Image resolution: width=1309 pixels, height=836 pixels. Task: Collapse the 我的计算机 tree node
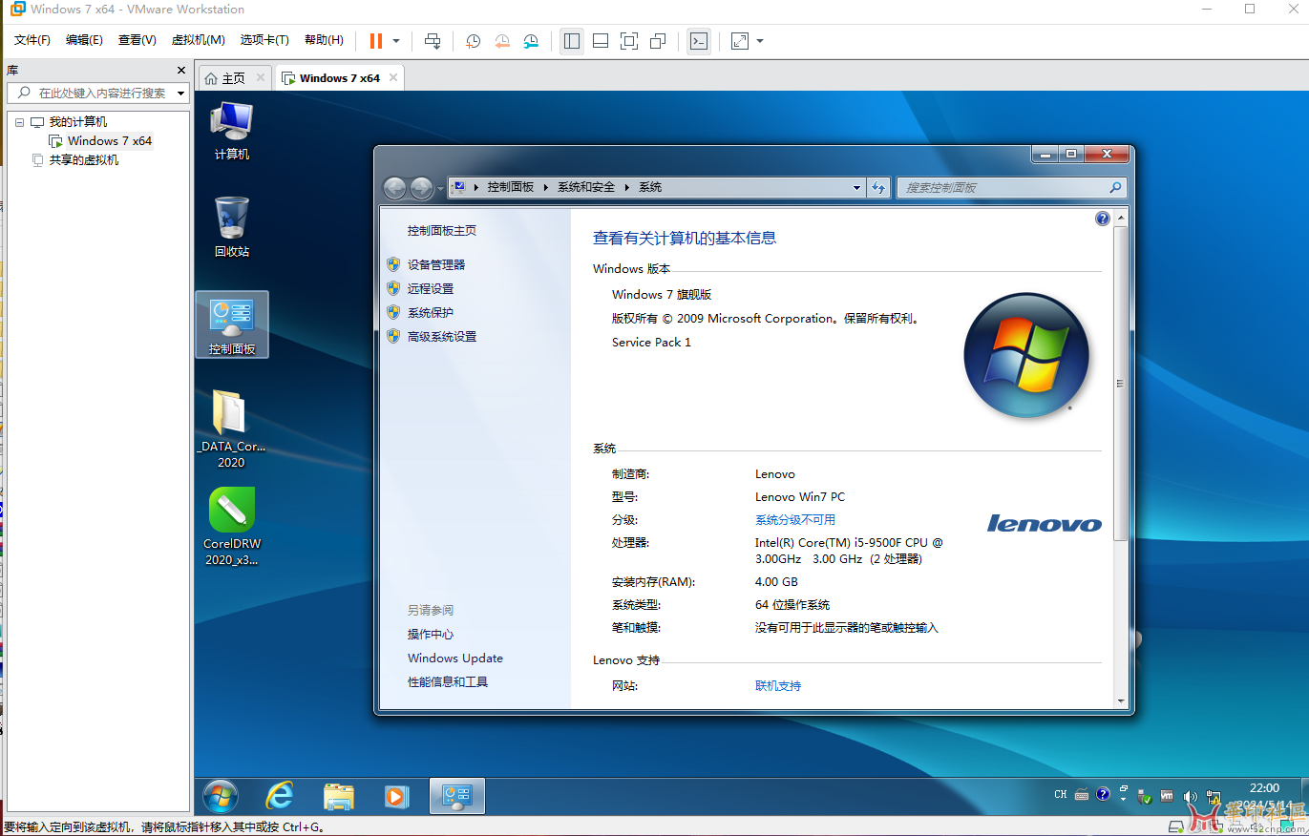(19, 122)
